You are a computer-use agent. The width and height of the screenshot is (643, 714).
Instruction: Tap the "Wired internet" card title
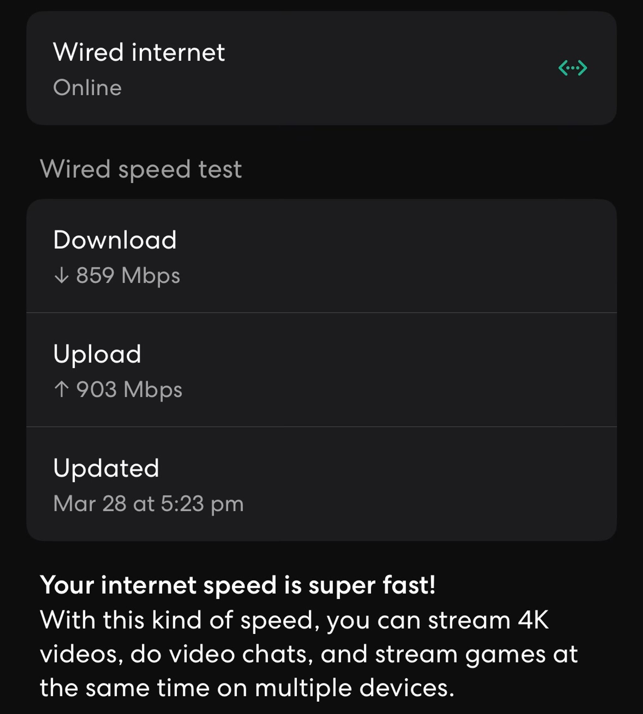click(139, 52)
